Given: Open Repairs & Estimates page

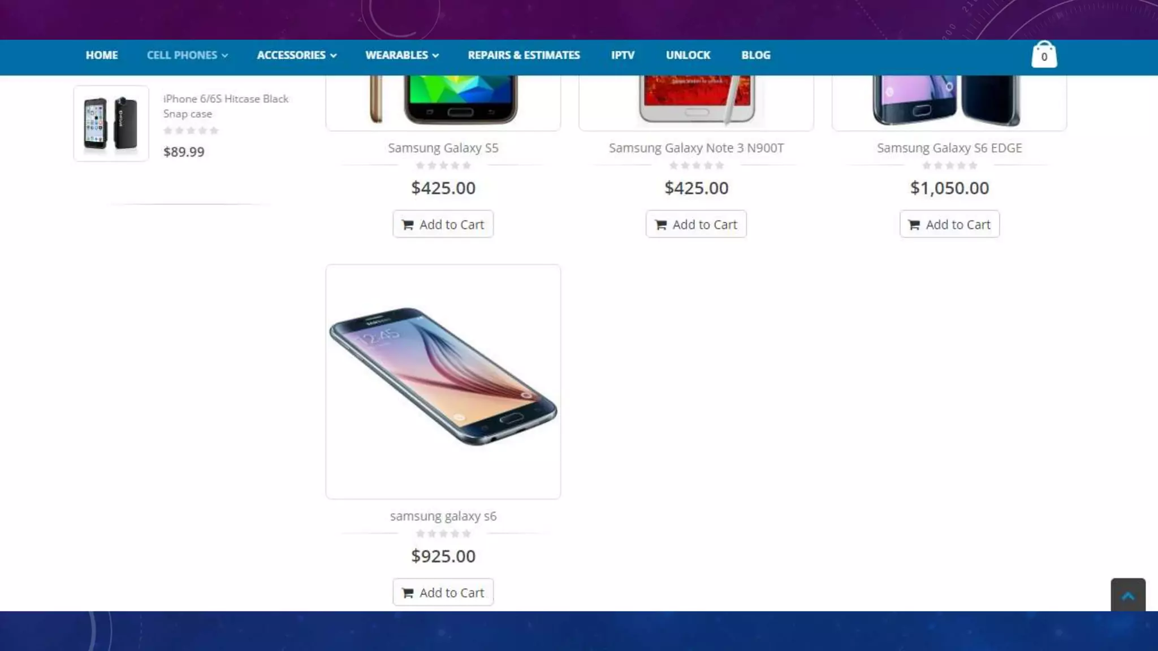Looking at the screenshot, I should point(524,55).
